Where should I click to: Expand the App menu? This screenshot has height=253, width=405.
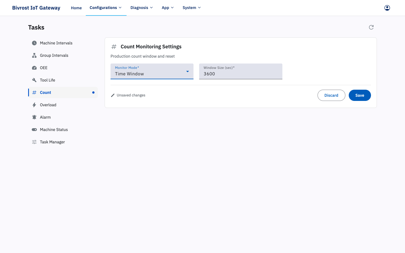click(168, 8)
